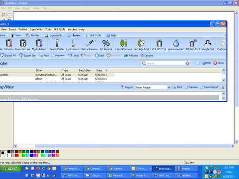The image size is (239, 179).
Task: Click the Windows start button
Action: pos(11,169)
